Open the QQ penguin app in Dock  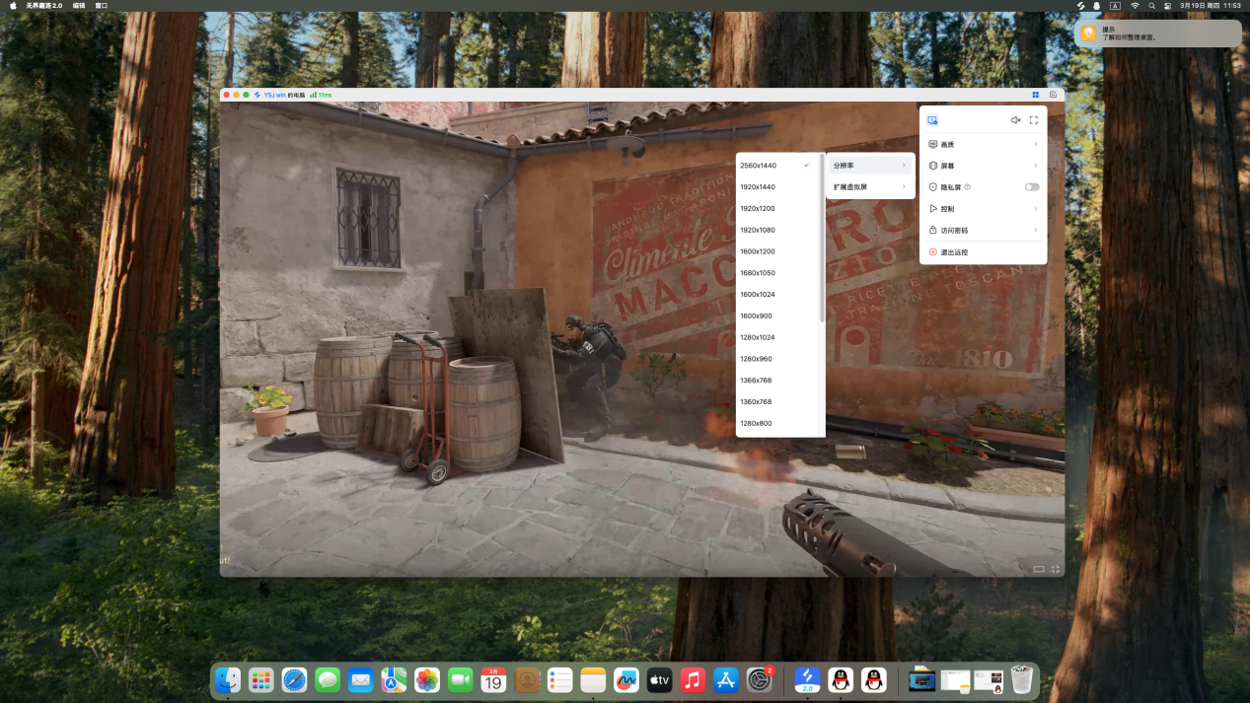[x=841, y=679]
